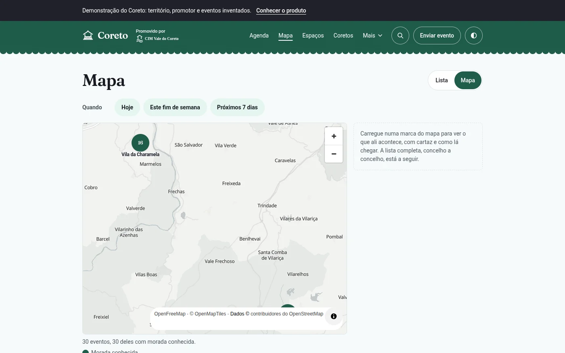Viewport: 565px width, 353px height.
Task: Switch to Lista view
Action: [442, 80]
